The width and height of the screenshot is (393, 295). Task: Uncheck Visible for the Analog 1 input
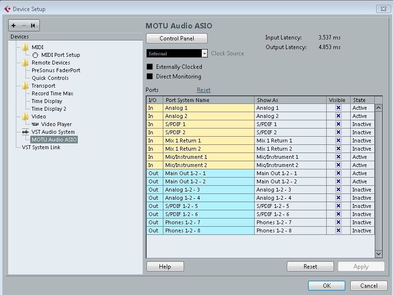click(338, 108)
